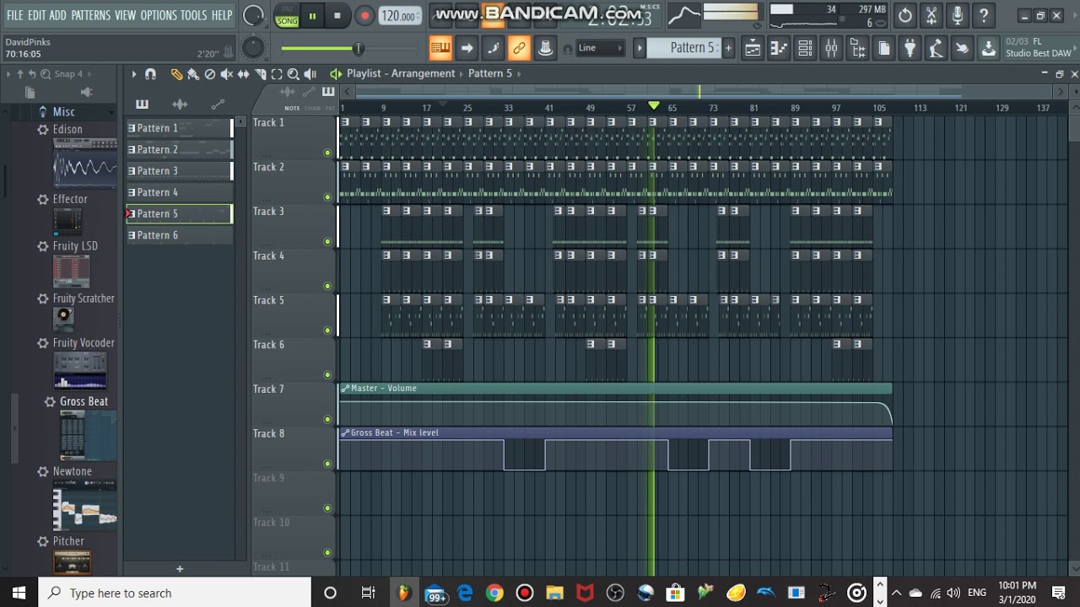Select the Slip tool in playlist toolbar

(x=244, y=74)
